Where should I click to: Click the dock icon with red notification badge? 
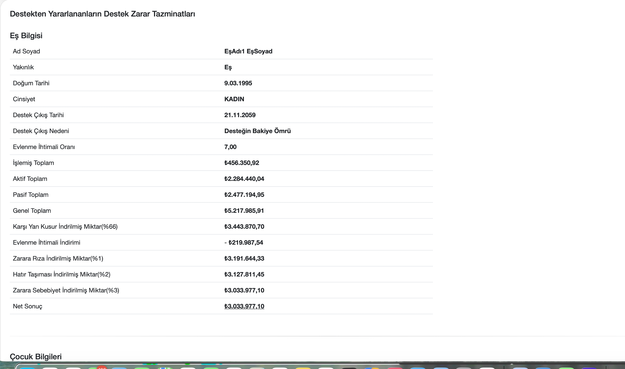pyautogui.click(x=96, y=368)
